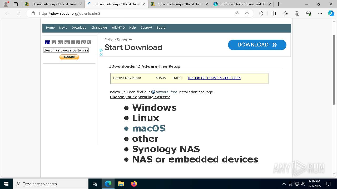Open the Support menu item
Screen dimensions: 337x189
146,28
